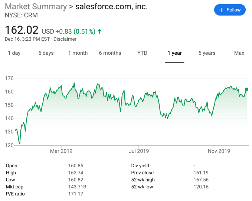252x201 pixels.
Task: Click the green up arrow price indicator
Action: tap(100, 31)
